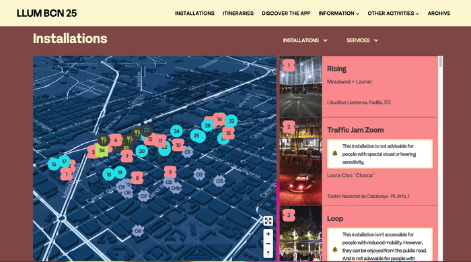Select map marker 1
Screen dimensions: 471x262
67,174
